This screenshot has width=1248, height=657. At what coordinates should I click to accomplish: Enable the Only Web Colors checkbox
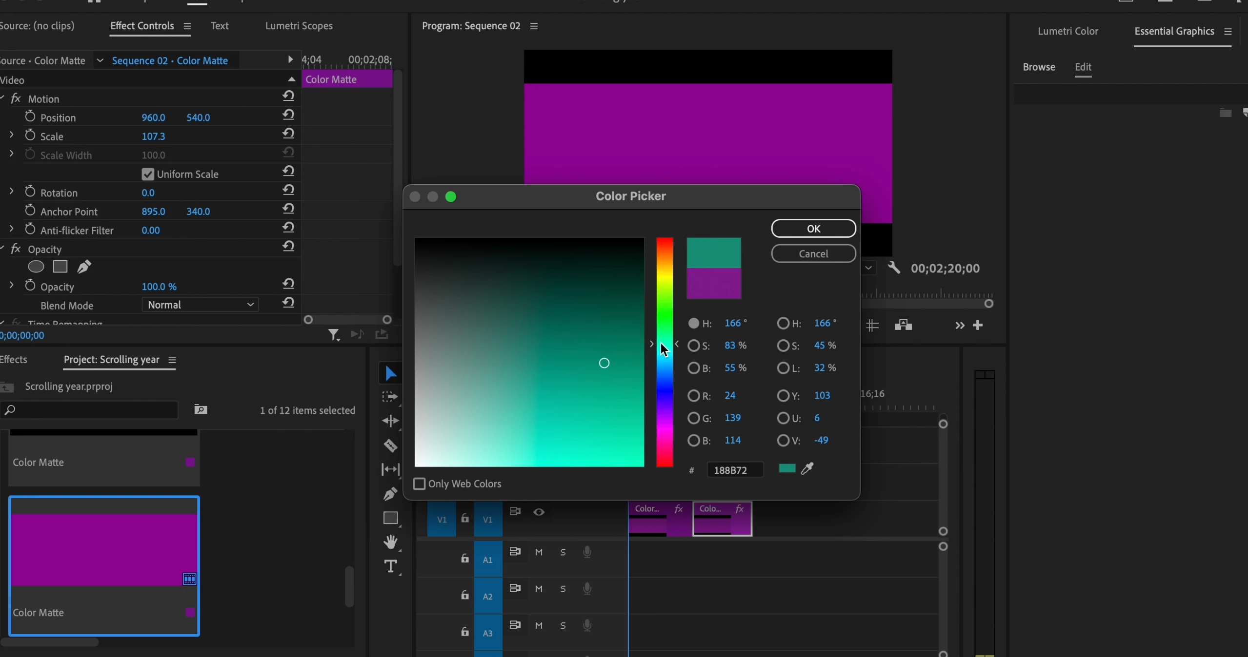pos(419,484)
